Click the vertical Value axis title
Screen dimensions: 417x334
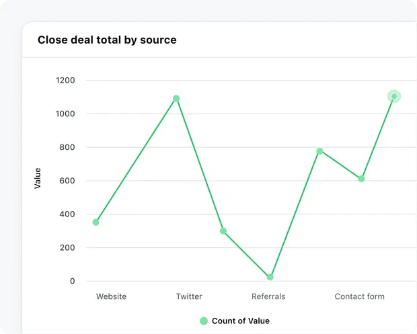pos(38,178)
